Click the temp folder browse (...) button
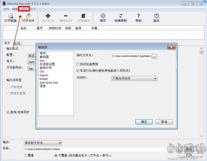The image size is (207, 161). pyautogui.click(x=154, y=57)
